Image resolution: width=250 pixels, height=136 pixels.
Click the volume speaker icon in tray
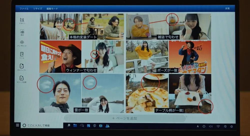click(210, 126)
